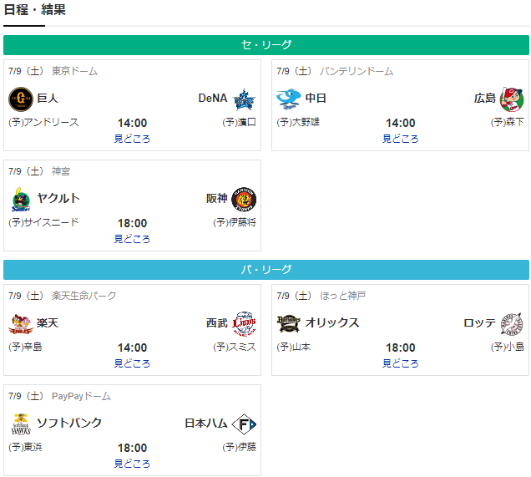Click the green セ・リーグ header bar

point(266,45)
